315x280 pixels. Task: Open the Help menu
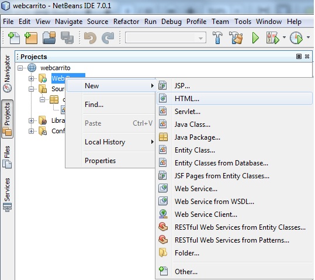tap(294, 22)
